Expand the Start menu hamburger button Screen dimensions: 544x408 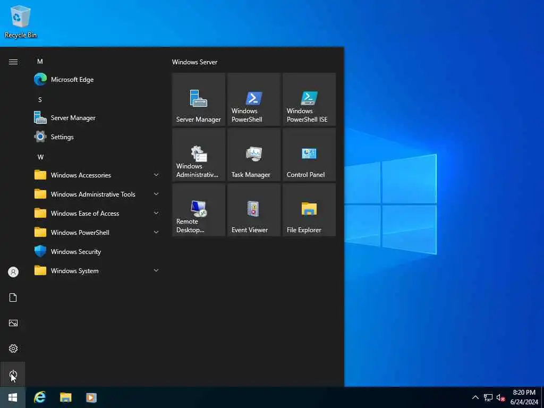click(x=13, y=62)
